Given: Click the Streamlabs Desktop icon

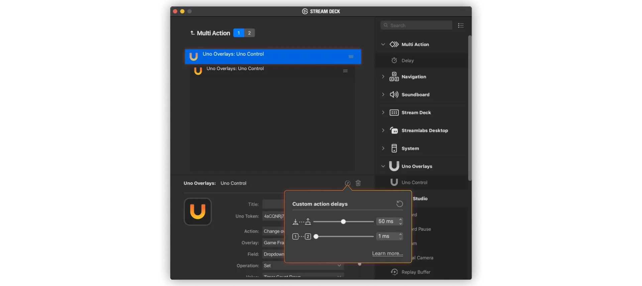Looking at the screenshot, I should point(394,130).
